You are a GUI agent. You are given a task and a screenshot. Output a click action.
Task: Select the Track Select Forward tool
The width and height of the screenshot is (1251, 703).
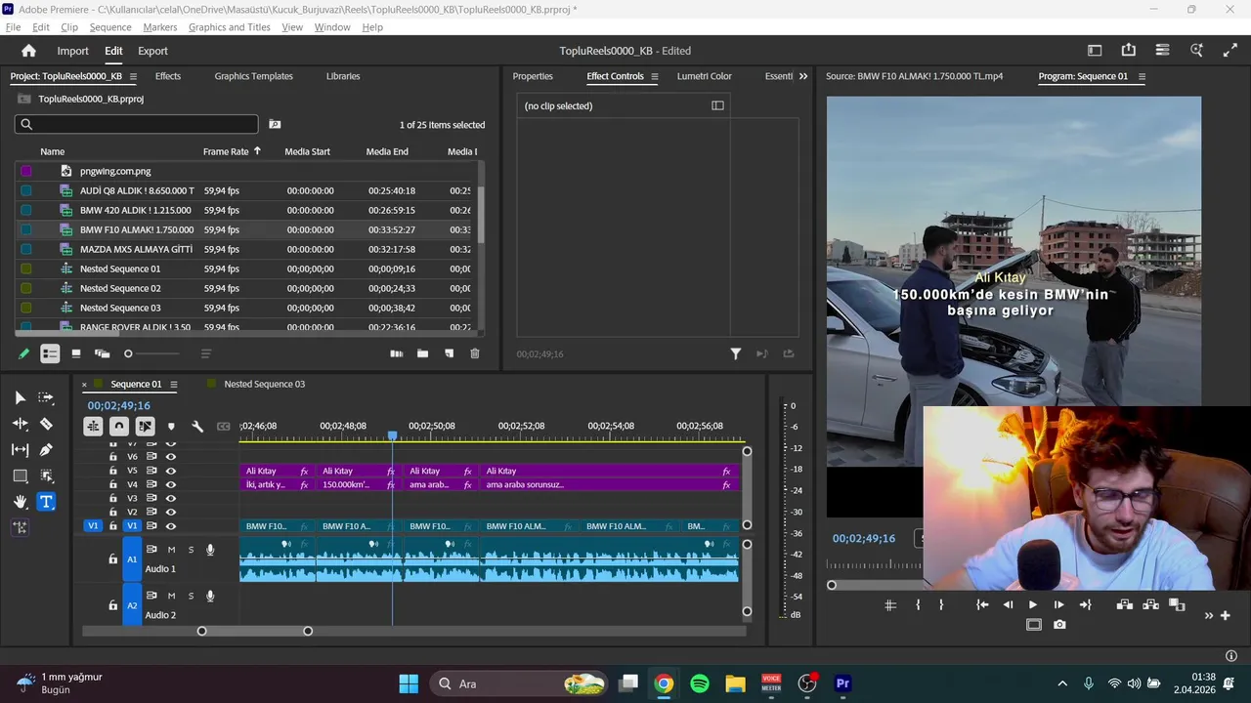46,397
